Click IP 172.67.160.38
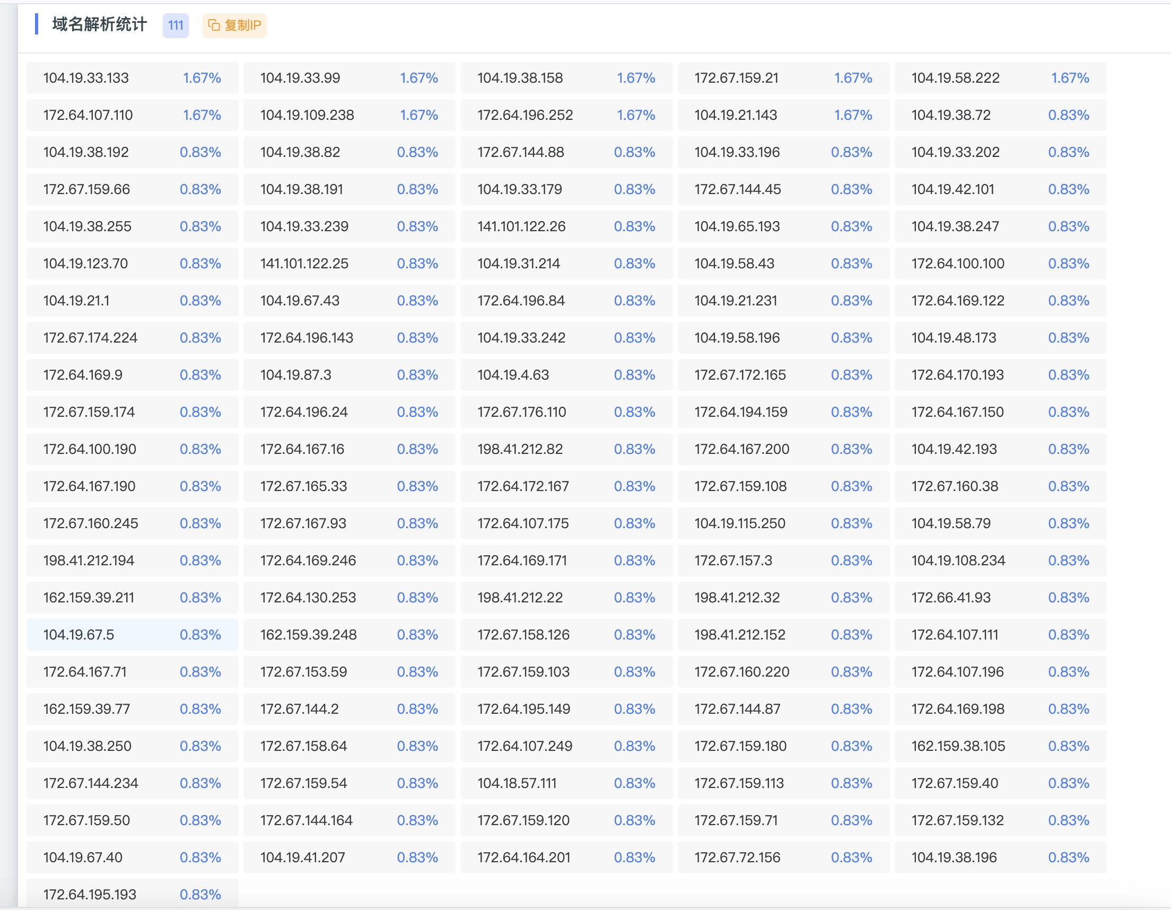The height and width of the screenshot is (910, 1171). [1001, 486]
